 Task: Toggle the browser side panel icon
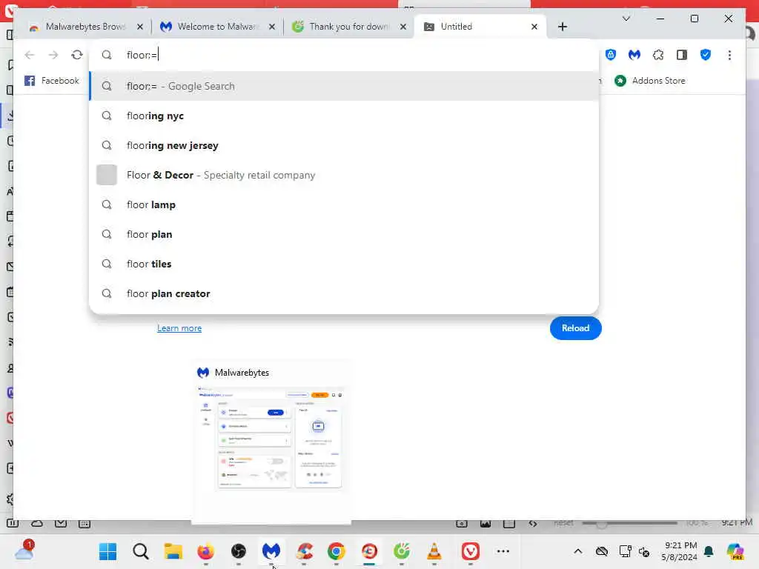pos(682,55)
